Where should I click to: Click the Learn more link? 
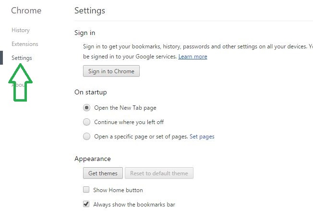coord(193,57)
